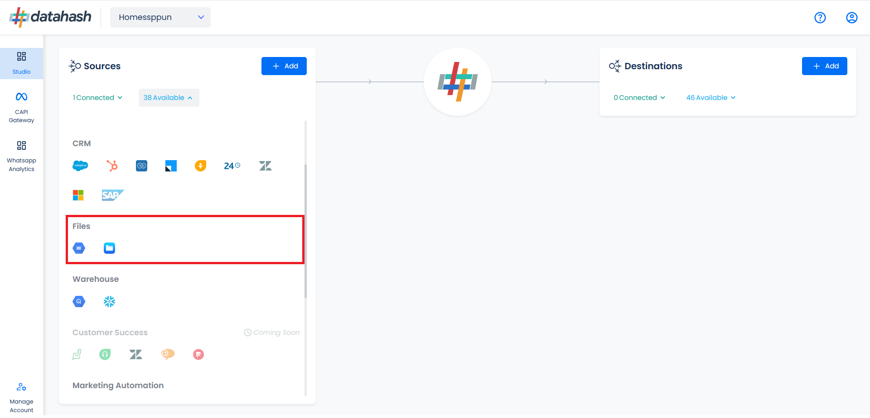Click the help question mark icon
Viewport: 870px width, 418px height.
click(820, 18)
